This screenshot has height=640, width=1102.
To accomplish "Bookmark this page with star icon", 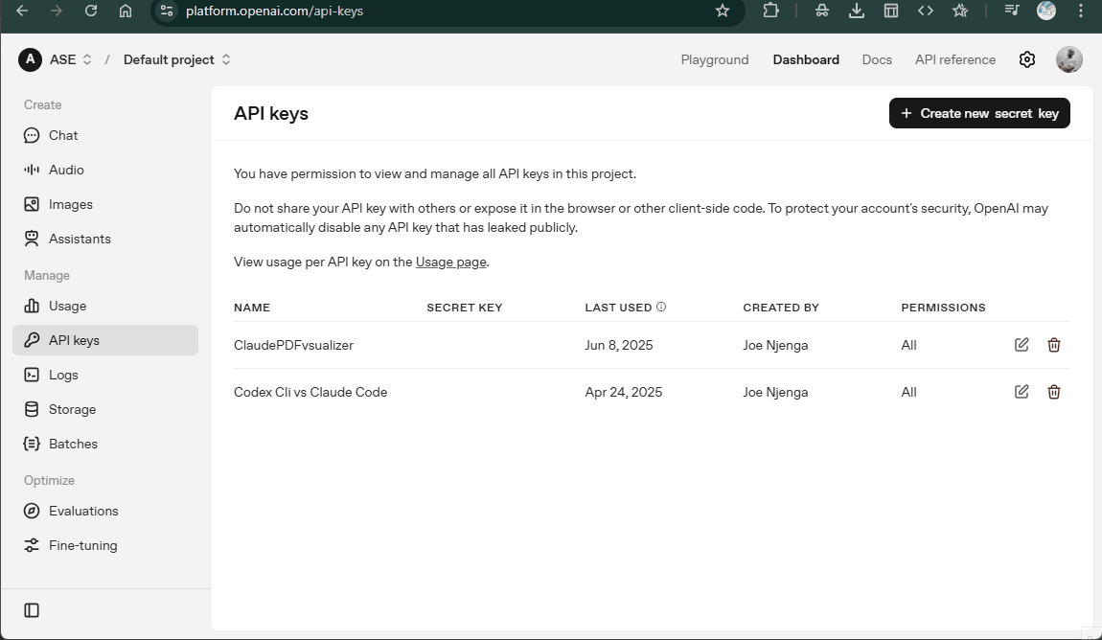I will tap(722, 11).
